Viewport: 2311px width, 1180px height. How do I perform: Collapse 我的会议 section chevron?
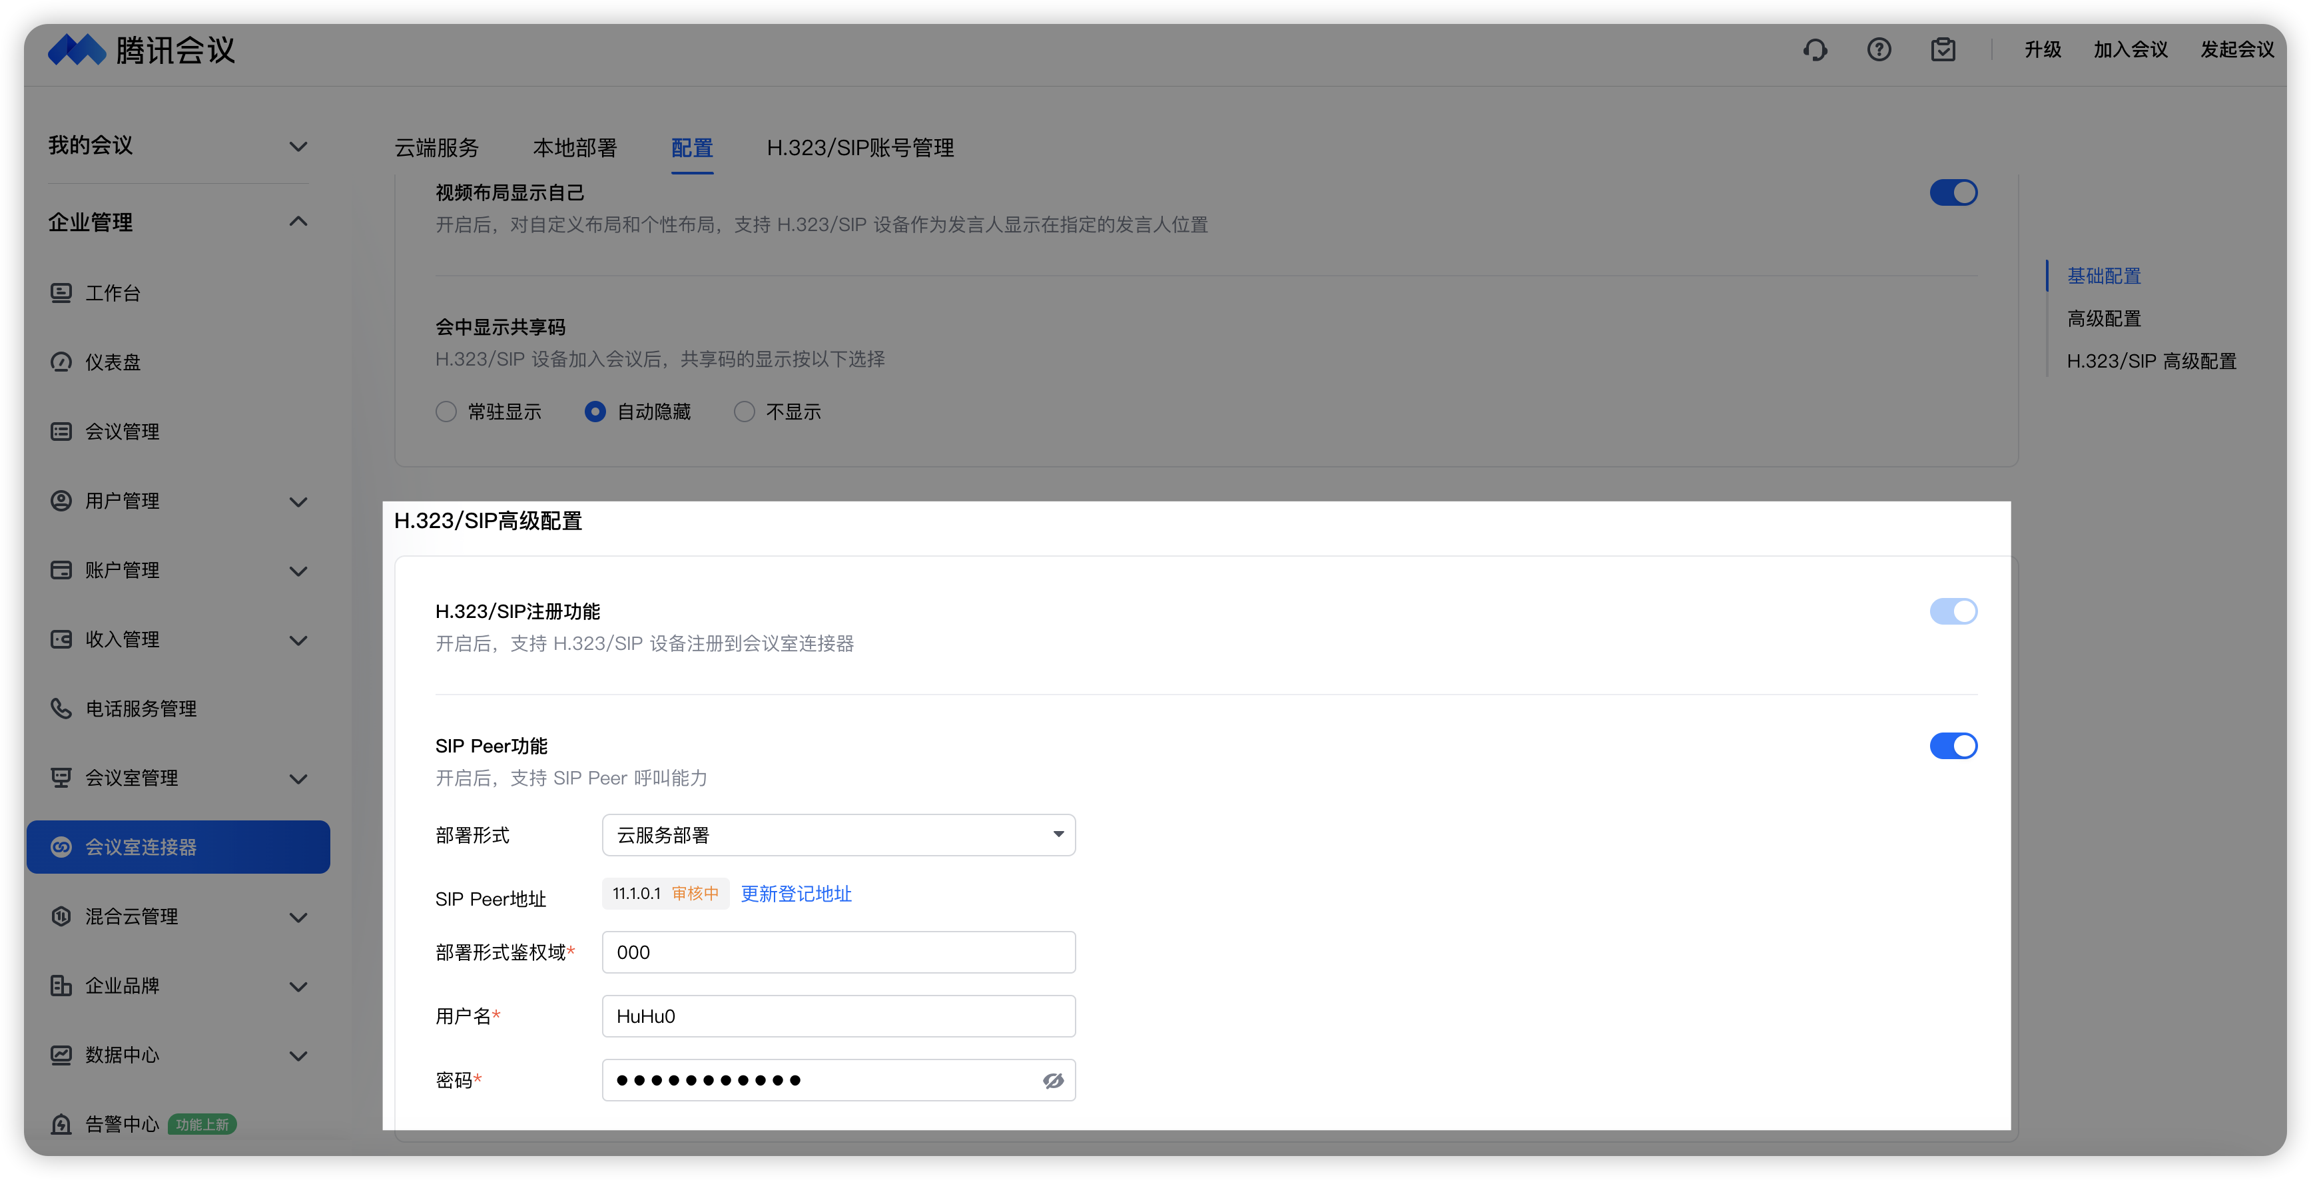(299, 147)
